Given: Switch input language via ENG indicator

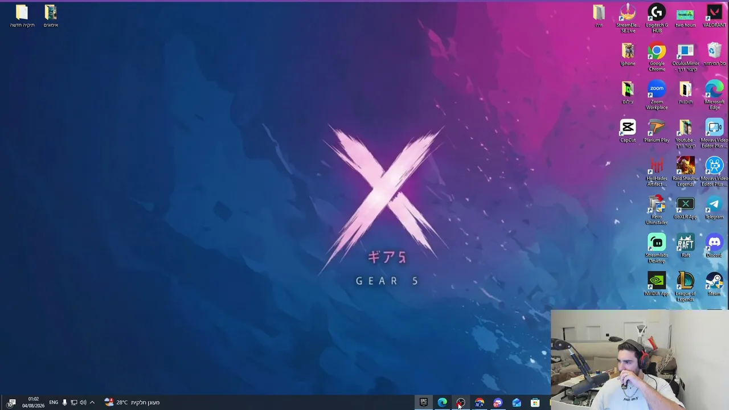Looking at the screenshot, I should coord(54,403).
